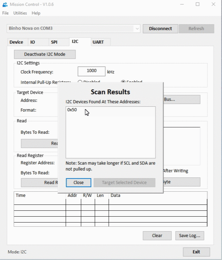Screen dimensions: 222x260
Task: Switch to the IO tab
Action: 33,42
